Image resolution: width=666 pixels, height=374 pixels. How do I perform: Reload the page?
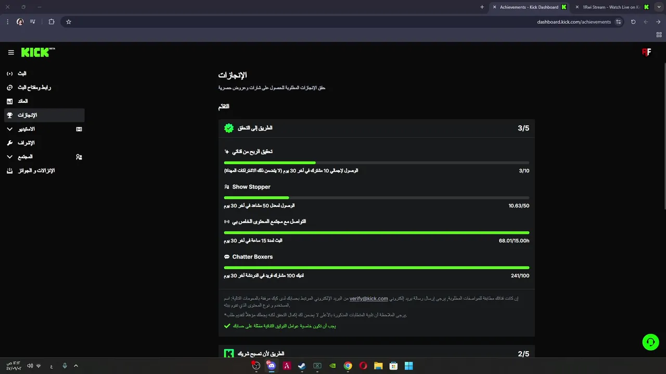(633, 22)
